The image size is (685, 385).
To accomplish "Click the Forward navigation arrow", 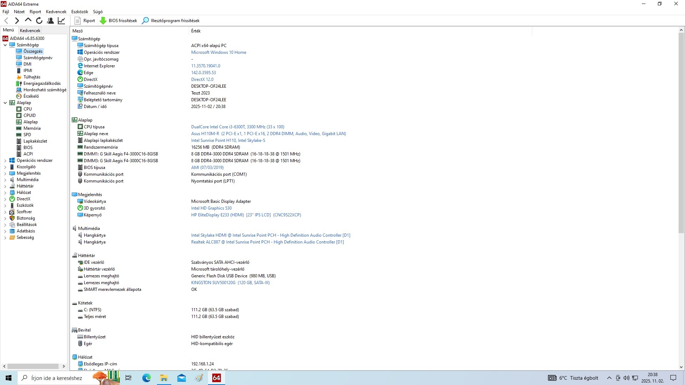I will point(17,21).
